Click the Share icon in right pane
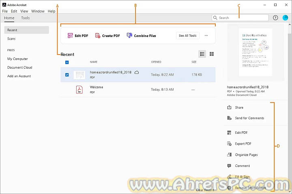292x194 pixels. pyautogui.click(x=229, y=107)
